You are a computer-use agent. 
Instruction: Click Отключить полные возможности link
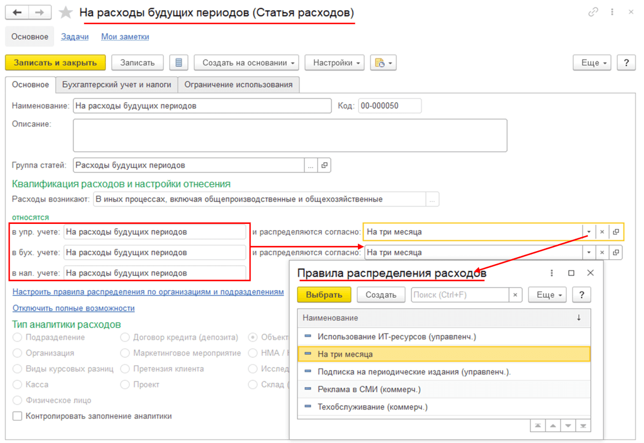click(x=74, y=308)
